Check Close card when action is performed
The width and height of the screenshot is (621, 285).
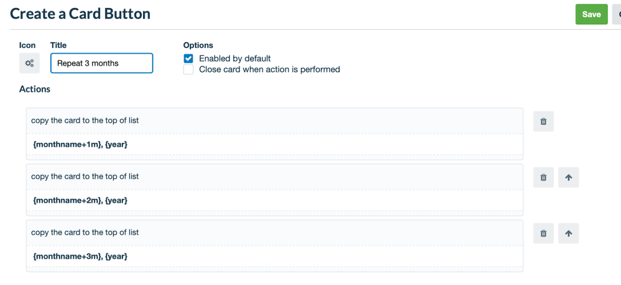(x=188, y=70)
